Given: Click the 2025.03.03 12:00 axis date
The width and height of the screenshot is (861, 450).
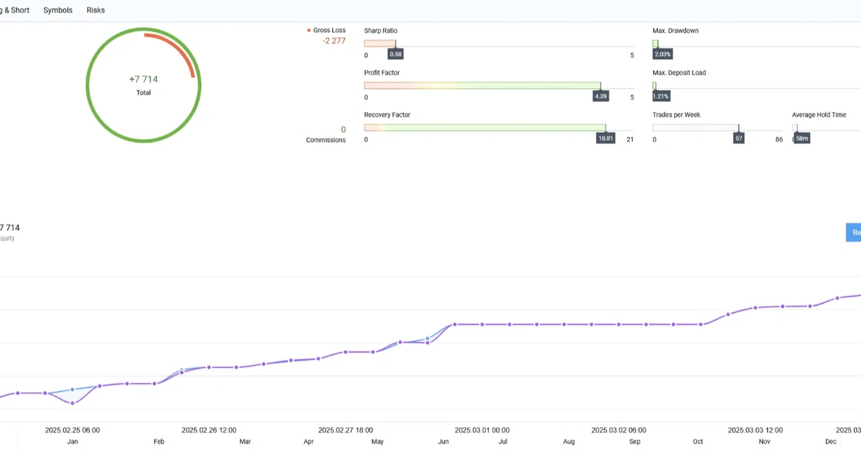Looking at the screenshot, I should [755, 430].
